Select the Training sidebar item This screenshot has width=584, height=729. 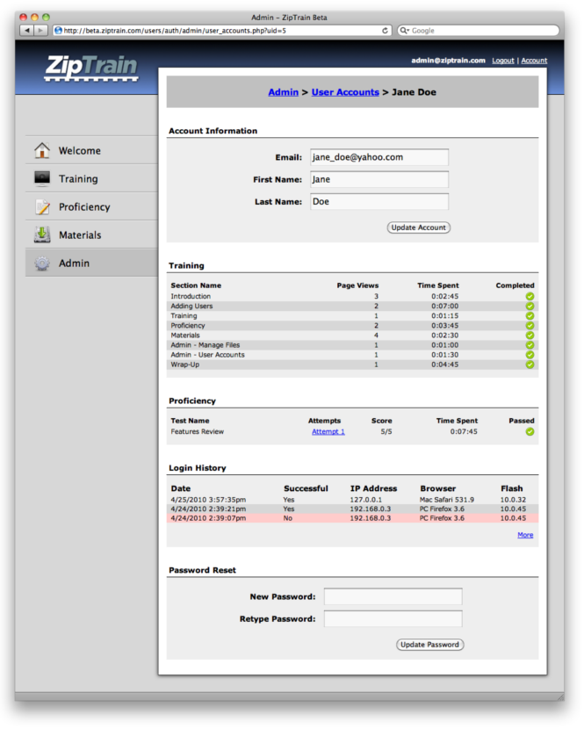click(91, 178)
